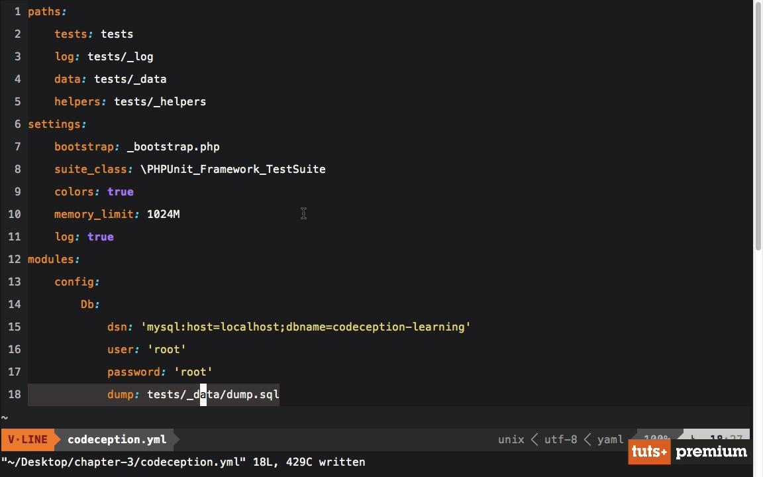763x477 pixels.
Task: Click the mysql DSN string value
Action: pos(305,327)
